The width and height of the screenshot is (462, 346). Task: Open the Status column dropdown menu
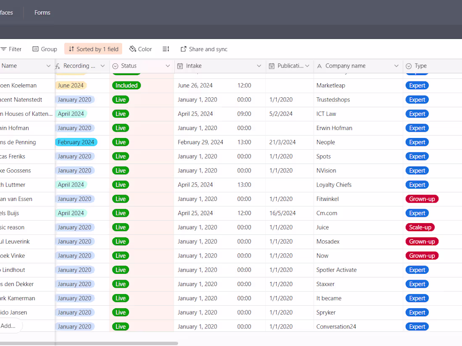click(x=168, y=66)
